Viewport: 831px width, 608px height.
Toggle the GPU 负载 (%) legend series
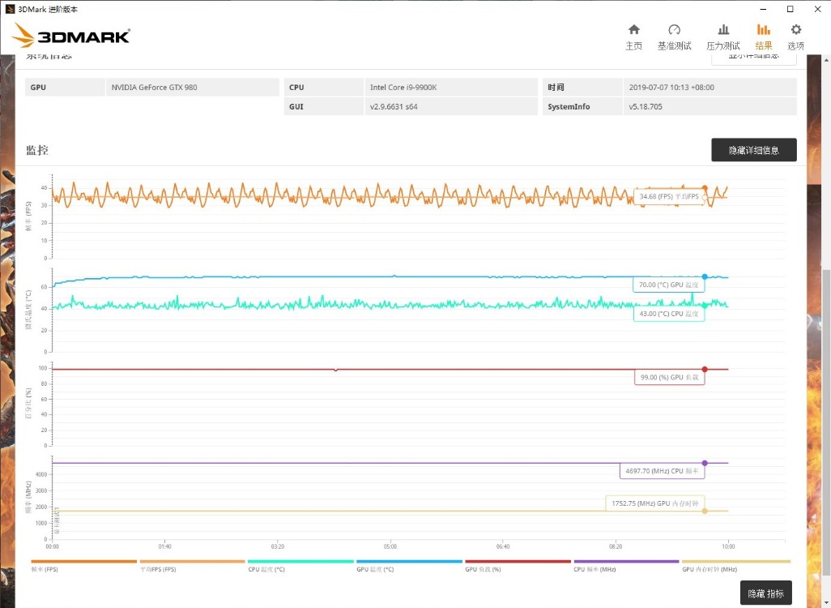click(518, 566)
